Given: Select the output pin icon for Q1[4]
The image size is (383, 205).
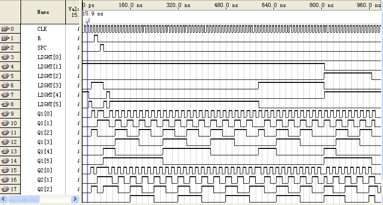Looking at the screenshot, I should point(5,151).
